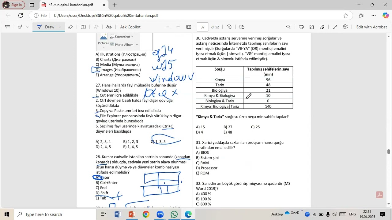Open the Translate tool in PDF toolbar
This screenshot has height=220, width=392.
(x=109, y=27)
